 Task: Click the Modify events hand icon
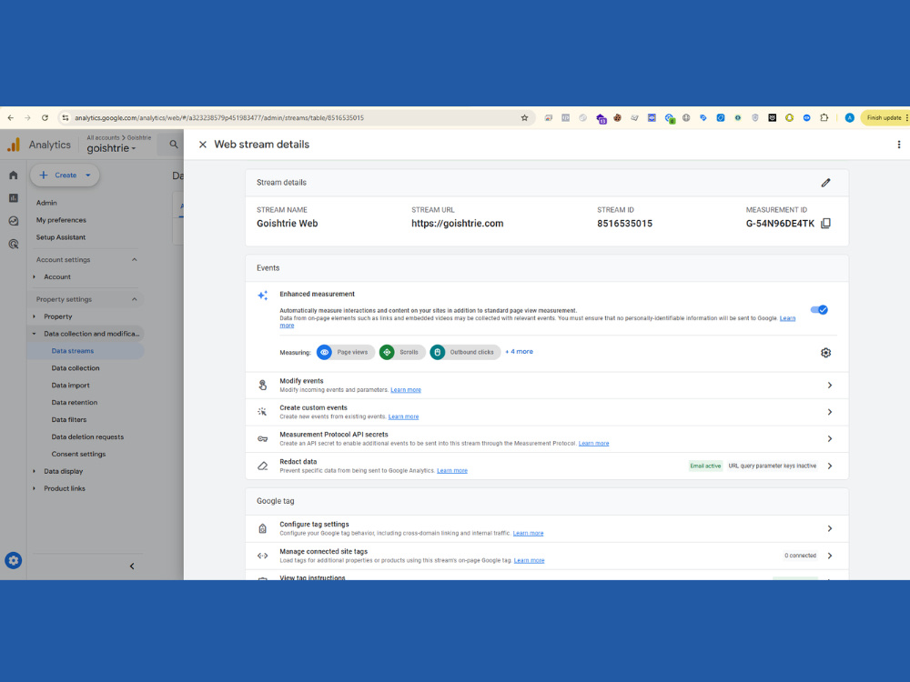point(262,385)
